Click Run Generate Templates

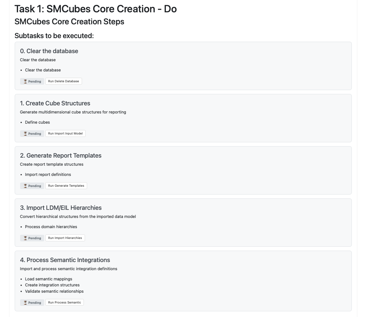click(66, 186)
